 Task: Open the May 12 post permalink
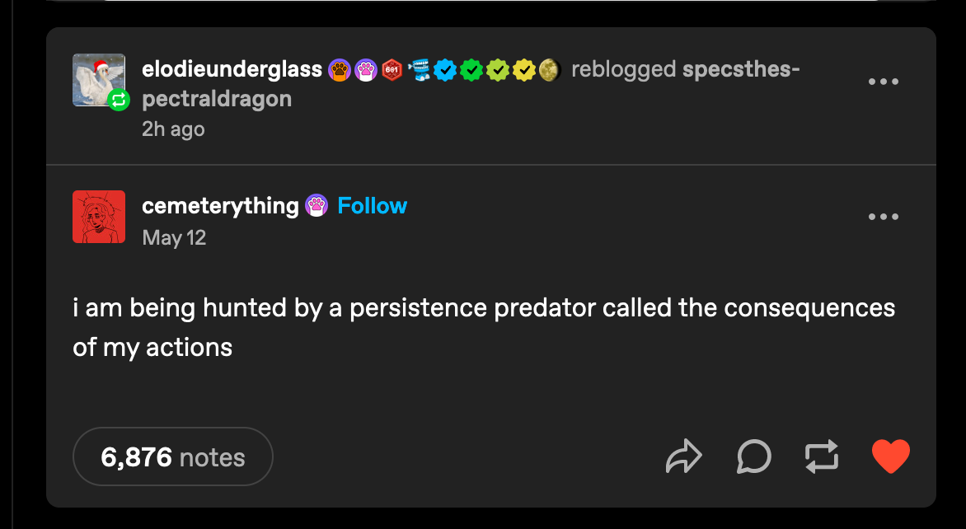pos(174,237)
